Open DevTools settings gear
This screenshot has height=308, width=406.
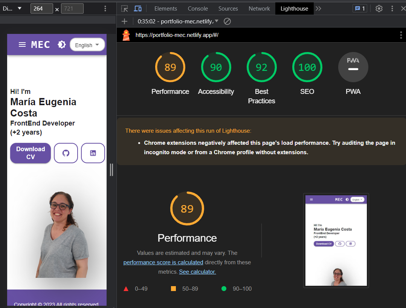coord(379,8)
